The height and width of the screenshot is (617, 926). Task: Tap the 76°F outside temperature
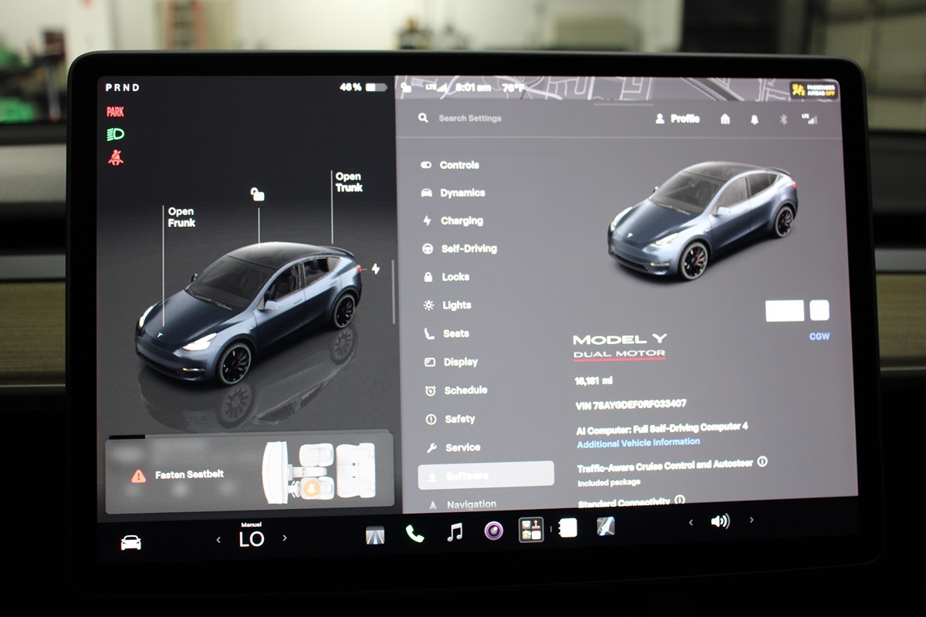(x=513, y=88)
